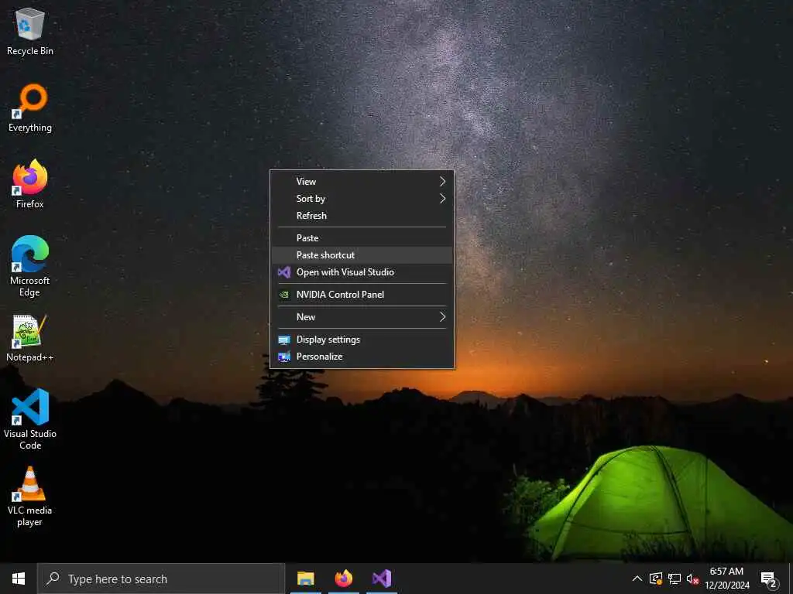Screen dimensions: 793x594
Task: Click the New menu entry label
Action: (x=305, y=316)
